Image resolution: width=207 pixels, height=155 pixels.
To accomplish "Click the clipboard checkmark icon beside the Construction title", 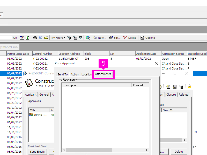I will 29,83.
